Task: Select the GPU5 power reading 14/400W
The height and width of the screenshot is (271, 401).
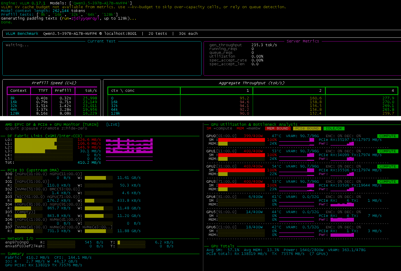Action: pyautogui.click(x=254, y=212)
